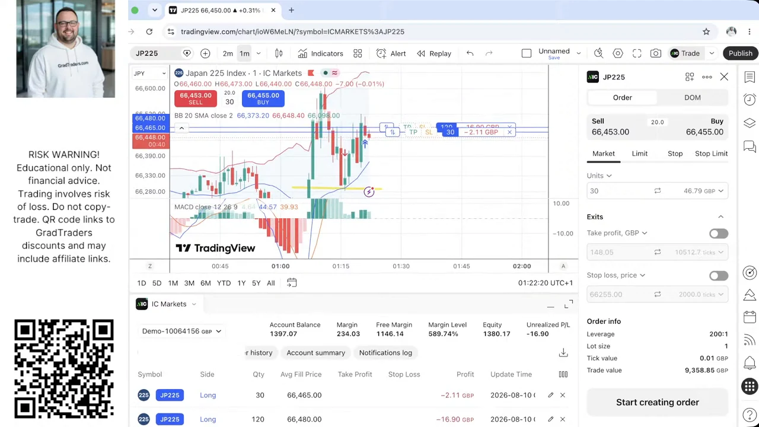Open the chat bubbles icon in sidebar
Image resolution: width=759 pixels, height=427 pixels.
point(750,146)
